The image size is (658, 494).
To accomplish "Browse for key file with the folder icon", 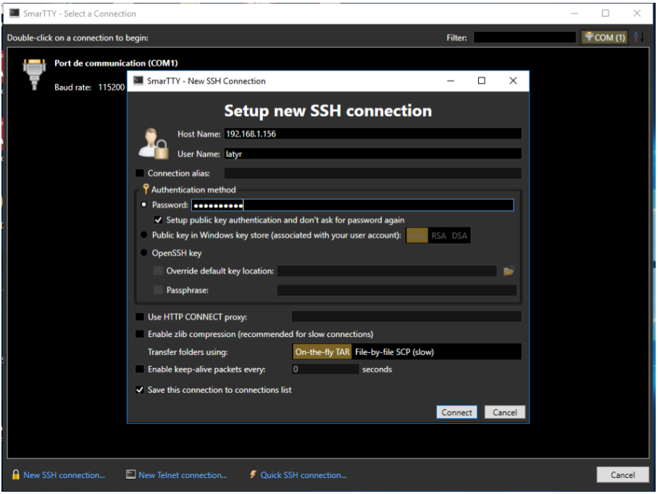I will click(x=509, y=271).
